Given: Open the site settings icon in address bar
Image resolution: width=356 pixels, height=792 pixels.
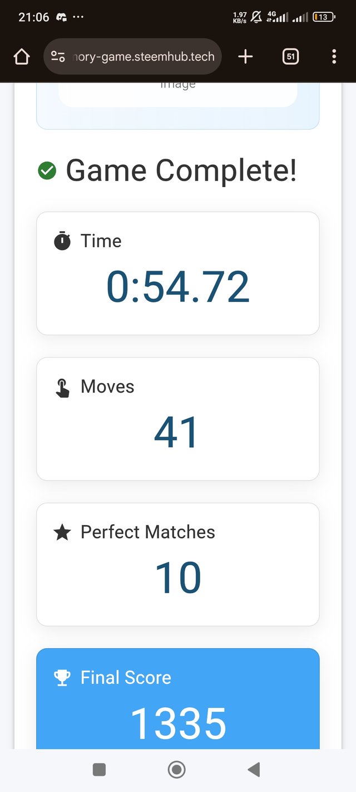Looking at the screenshot, I should 58,56.
